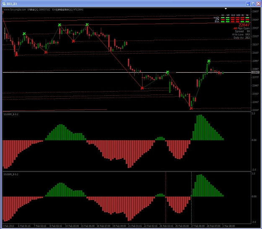Click the '21 Feb 01:15' time axis label
This screenshot has width=262, height=229.
135,226
